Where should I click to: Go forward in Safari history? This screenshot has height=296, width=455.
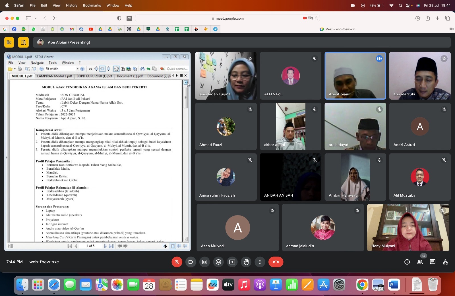54,18
